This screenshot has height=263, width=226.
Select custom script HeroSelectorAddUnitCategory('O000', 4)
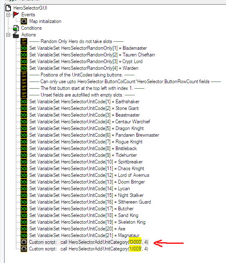89,242
